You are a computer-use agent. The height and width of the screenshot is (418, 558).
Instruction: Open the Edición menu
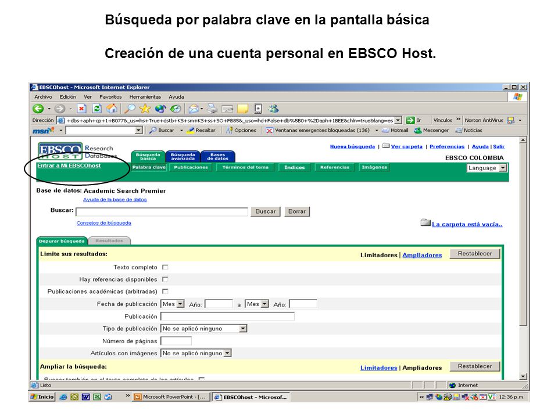68,97
